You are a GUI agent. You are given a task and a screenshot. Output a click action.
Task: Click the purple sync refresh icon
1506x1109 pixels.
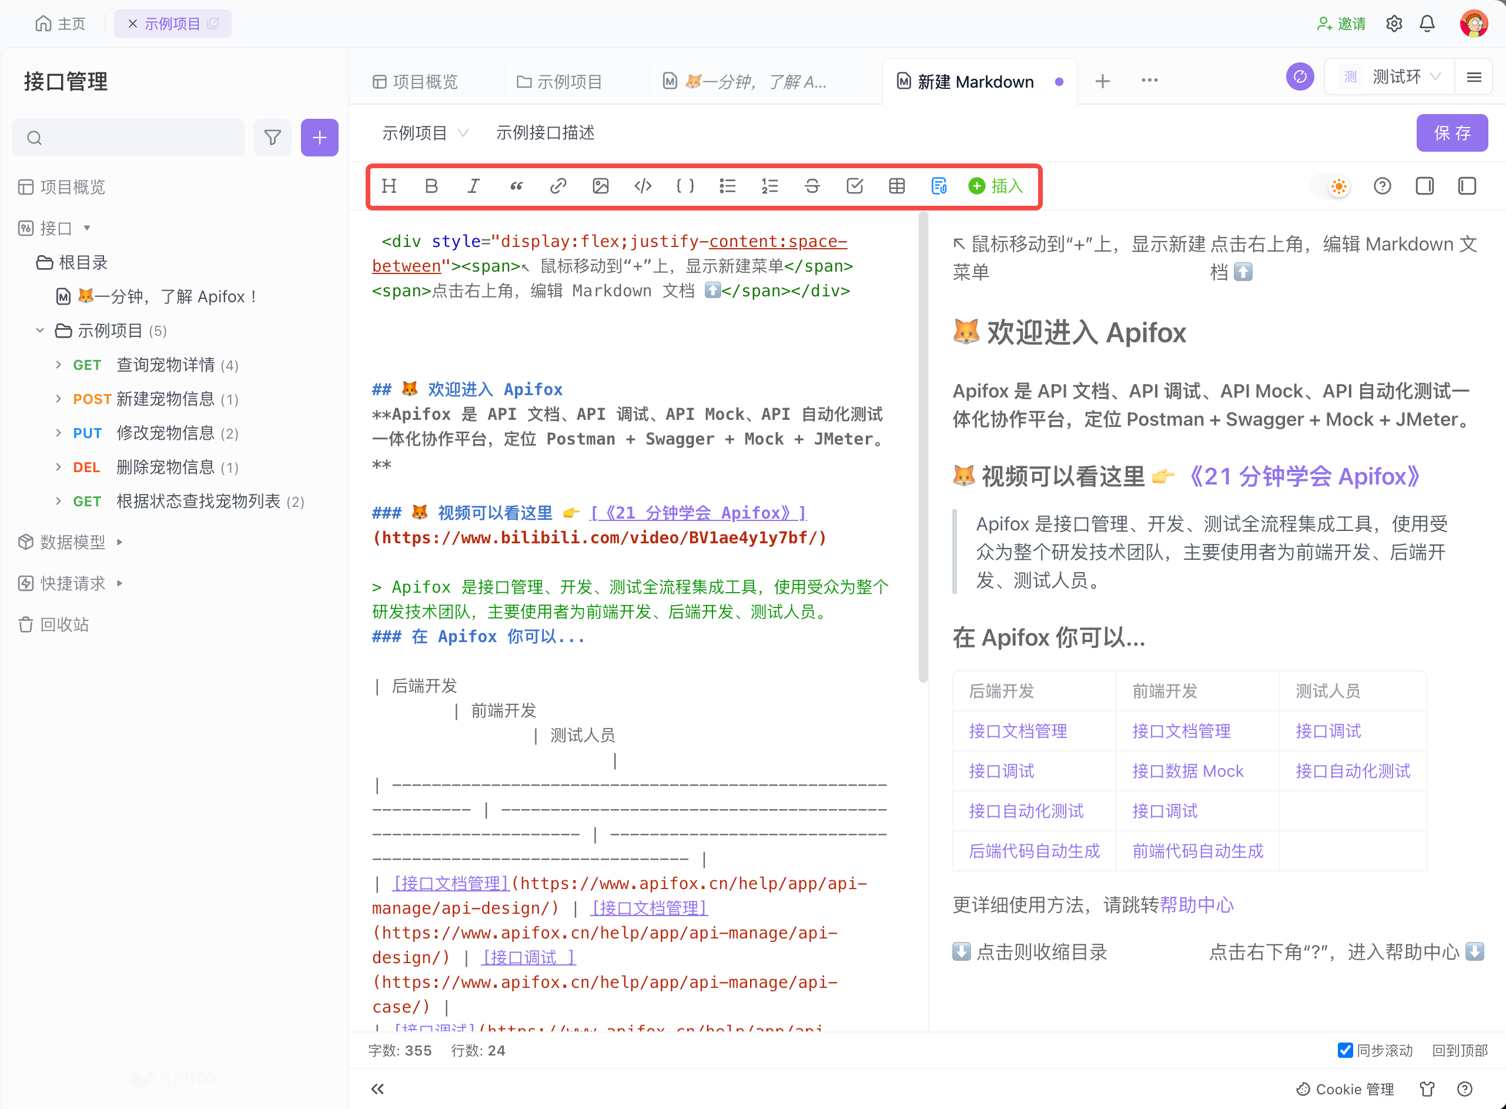pyautogui.click(x=1300, y=76)
